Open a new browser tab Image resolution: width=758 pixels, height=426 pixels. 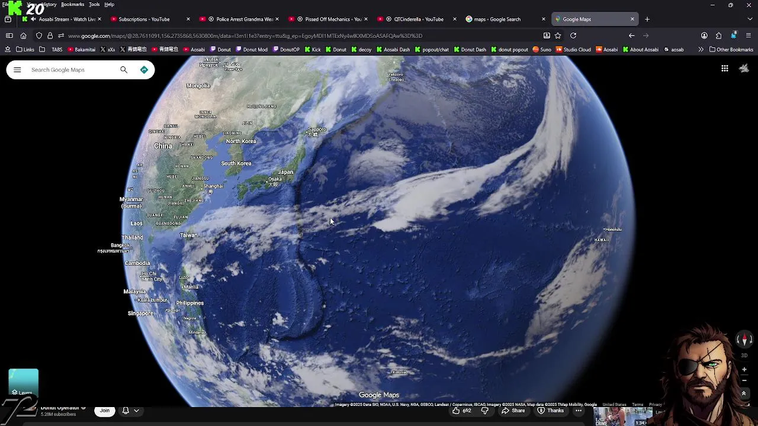point(647,19)
